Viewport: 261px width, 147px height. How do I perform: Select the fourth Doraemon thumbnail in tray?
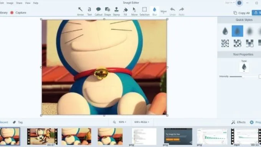[110, 137]
